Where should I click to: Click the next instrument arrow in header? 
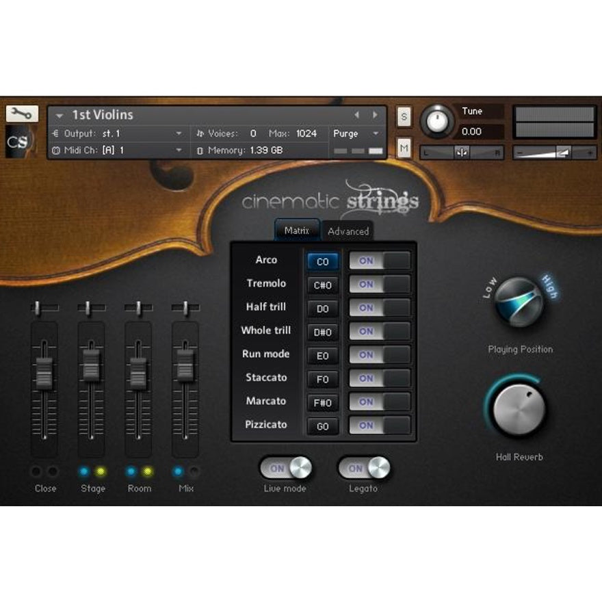pos(375,115)
